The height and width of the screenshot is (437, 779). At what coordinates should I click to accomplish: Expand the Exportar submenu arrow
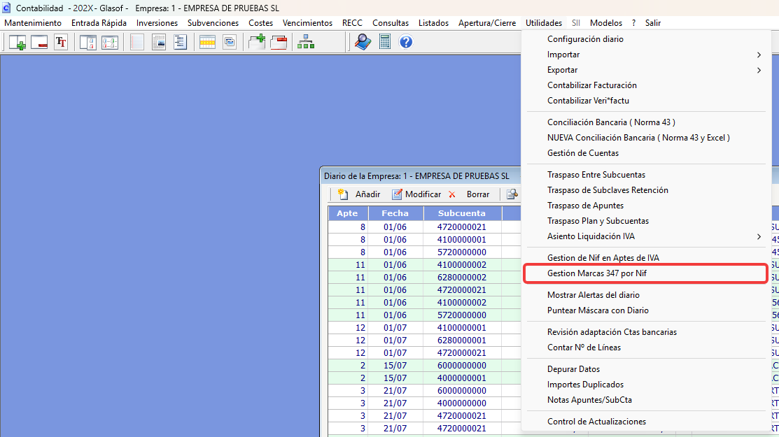(759, 70)
